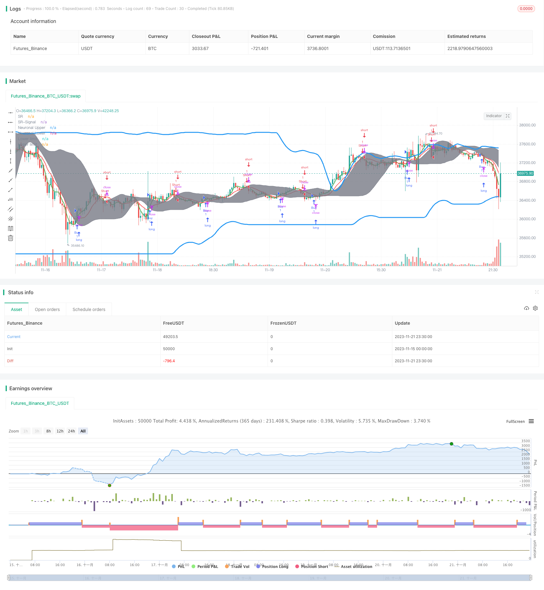Select the horizontal line segment tool
Image resolution: width=544 pixels, height=590 pixels.
pyautogui.click(x=11, y=132)
